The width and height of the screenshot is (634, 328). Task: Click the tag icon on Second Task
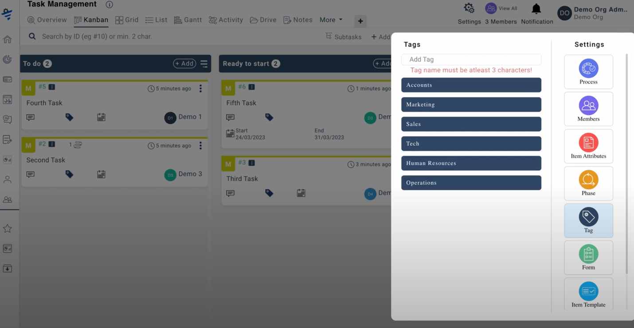[x=69, y=174]
